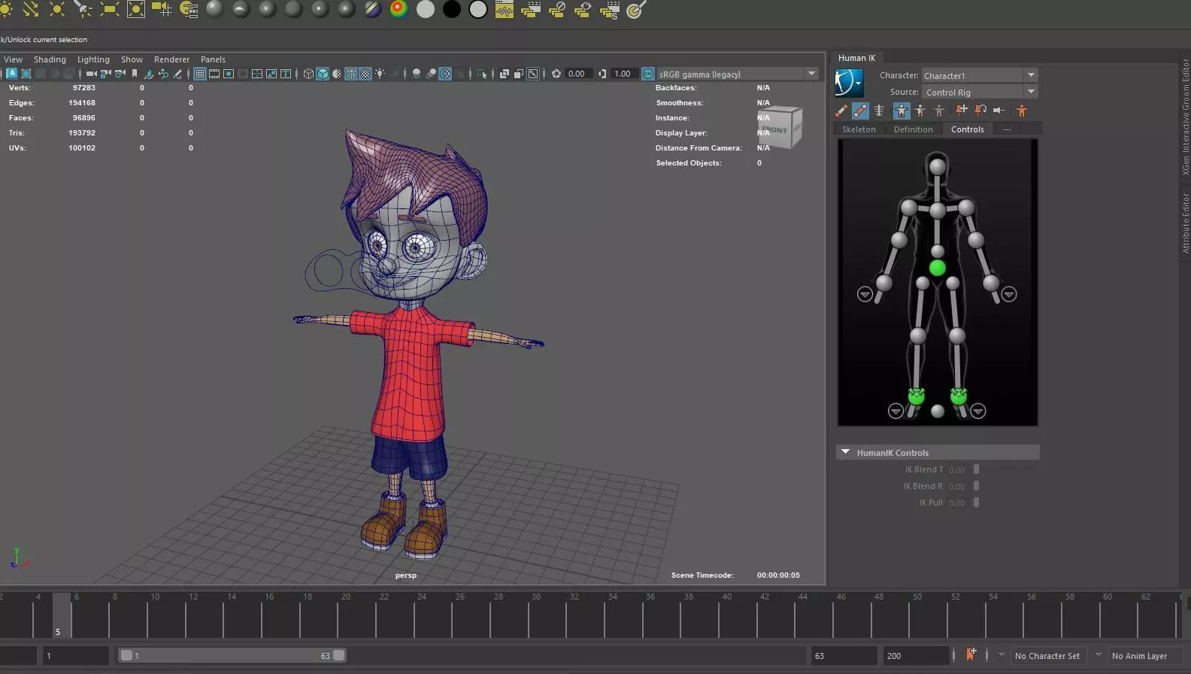Click the HumanIK blue character menu icon
This screenshot has height=674, width=1191.
pos(848,83)
